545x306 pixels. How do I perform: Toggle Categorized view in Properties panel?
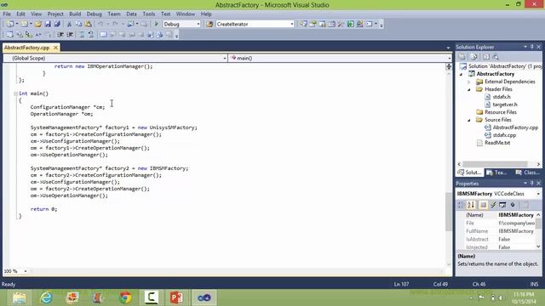(461, 205)
